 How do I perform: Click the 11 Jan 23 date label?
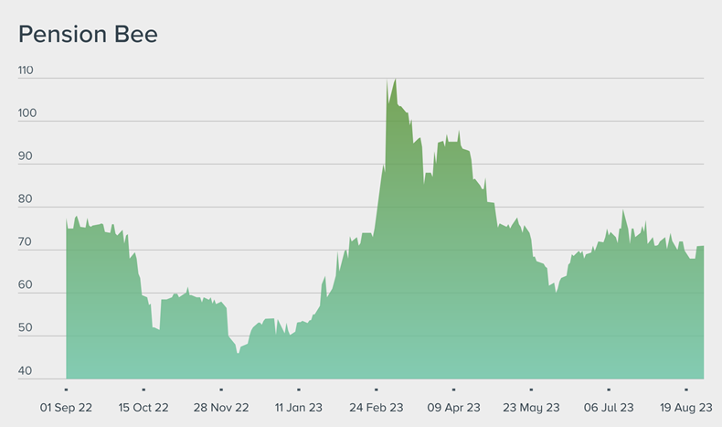pyautogui.click(x=299, y=408)
